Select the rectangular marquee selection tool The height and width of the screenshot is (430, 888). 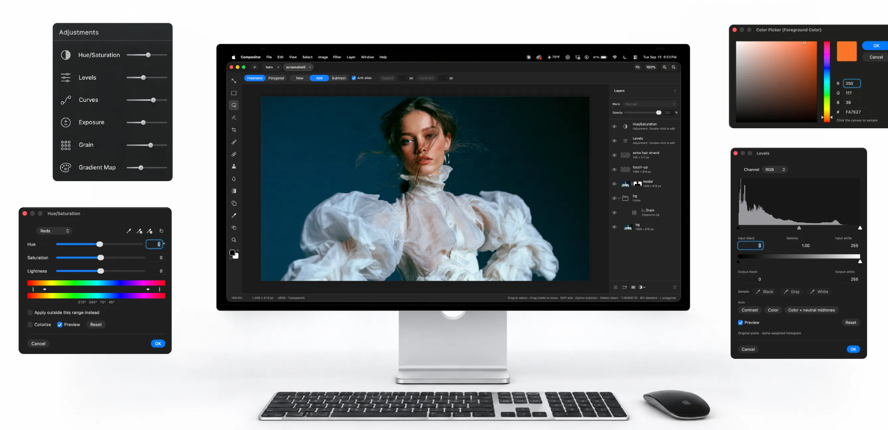(234, 93)
